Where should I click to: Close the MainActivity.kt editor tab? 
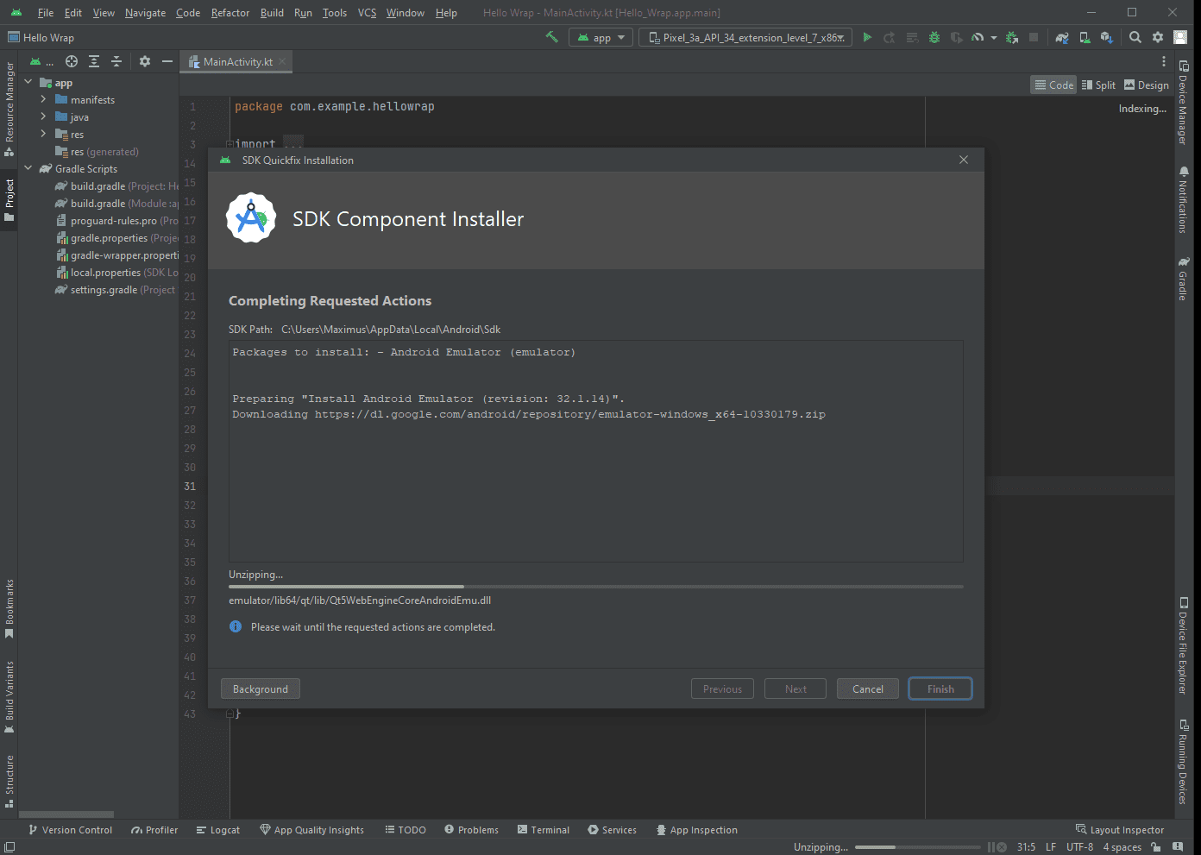(282, 62)
